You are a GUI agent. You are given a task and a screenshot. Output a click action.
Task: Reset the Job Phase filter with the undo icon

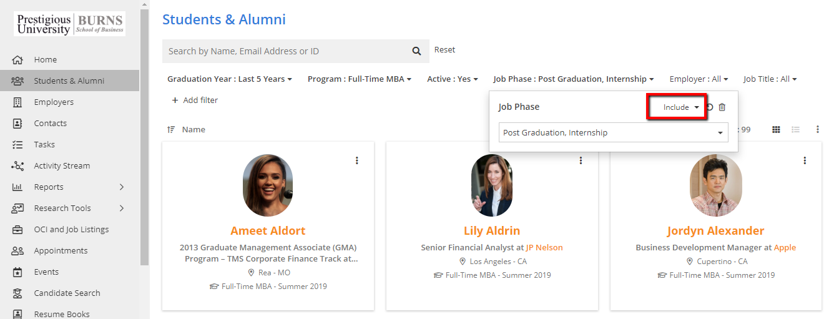(710, 107)
